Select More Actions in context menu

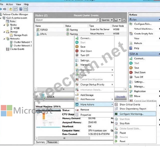click(x=94, y=104)
